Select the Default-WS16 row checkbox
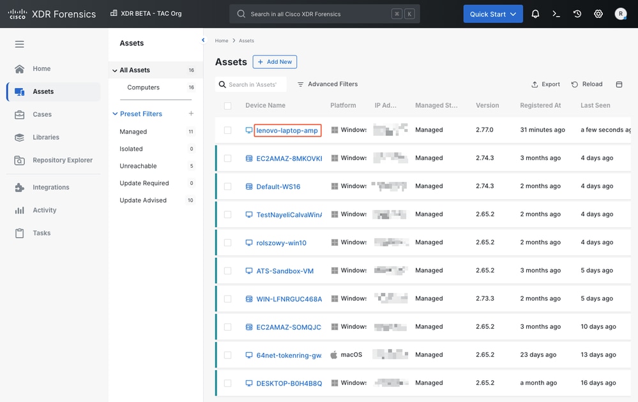The width and height of the screenshot is (638, 402). pos(227,186)
